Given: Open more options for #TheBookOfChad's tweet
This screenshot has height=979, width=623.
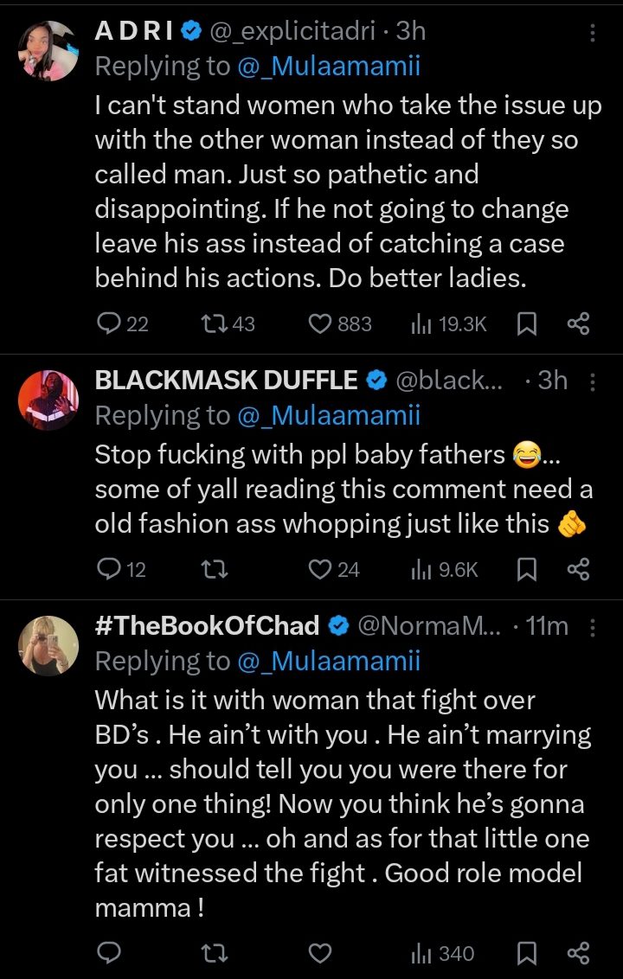Looking at the screenshot, I should [592, 626].
